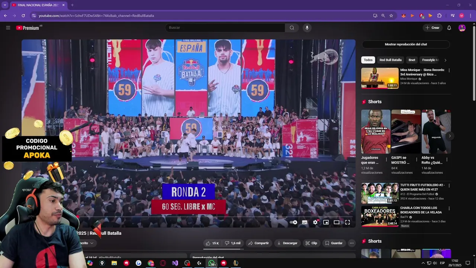The height and width of the screenshot is (268, 476).
Task: Open options for 'Jugadores que eran' Short
Action: [386, 160]
